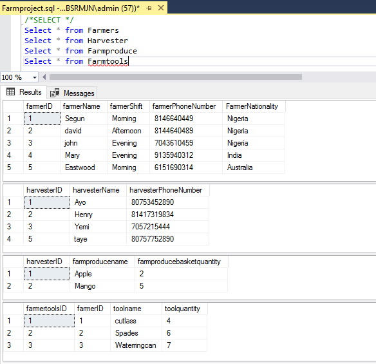Image resolution: width=376 pixels, height=364 pixels.
Task: Select the cell containing Ayo
Action: click(x=98, y=202)
